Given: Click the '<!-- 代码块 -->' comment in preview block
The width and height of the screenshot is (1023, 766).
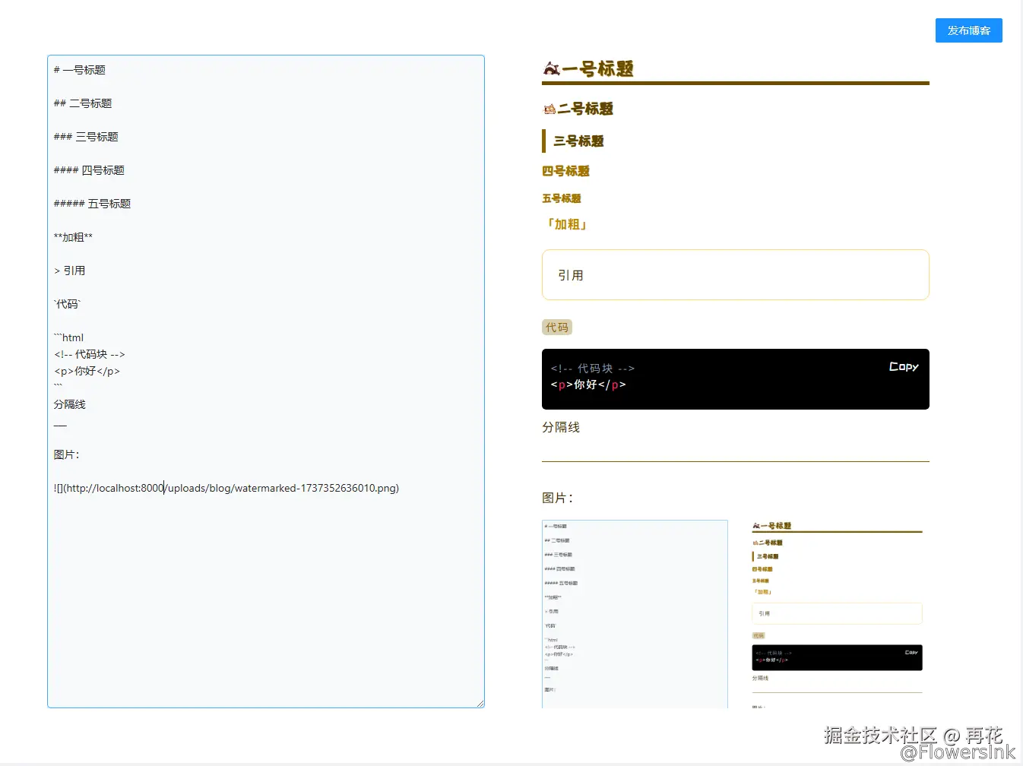Looking at the screenshot, I should (x=593, y=369).
